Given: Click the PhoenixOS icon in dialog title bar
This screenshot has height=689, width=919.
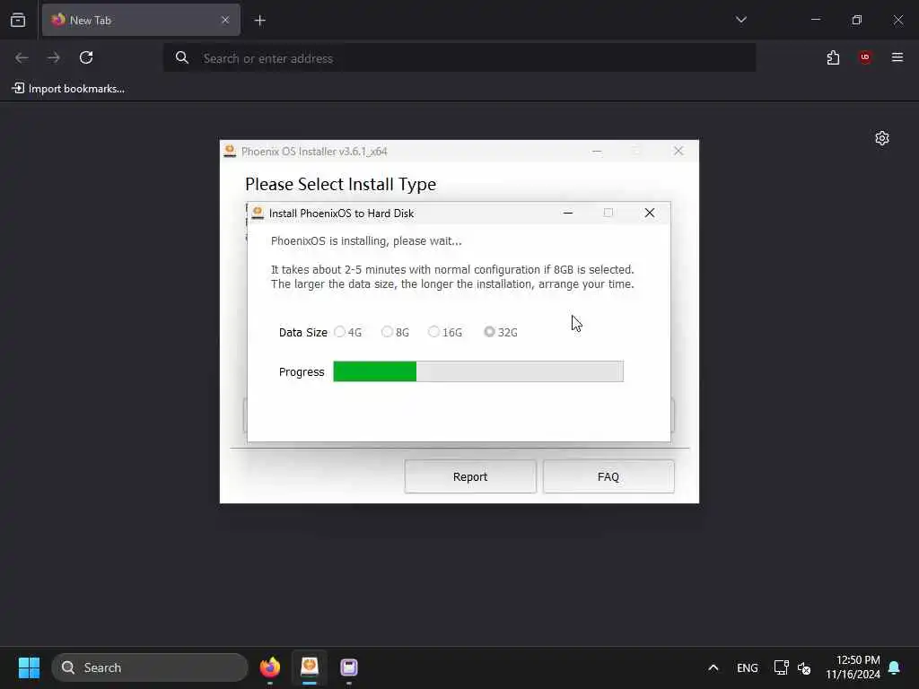Looking at the screenshot, I should click(x=258, y=214).
